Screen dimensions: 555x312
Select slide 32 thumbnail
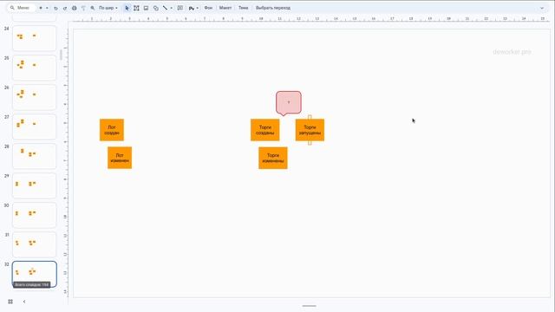tap(35, 274)
